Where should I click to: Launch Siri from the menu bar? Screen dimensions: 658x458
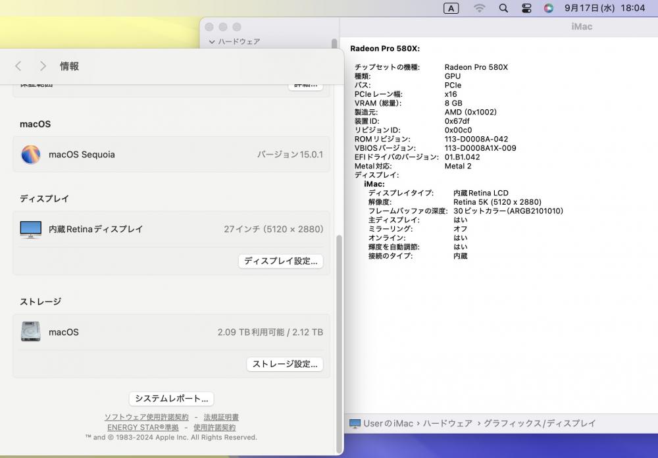(548, 8)
